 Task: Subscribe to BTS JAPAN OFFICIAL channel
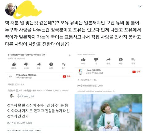67,76
